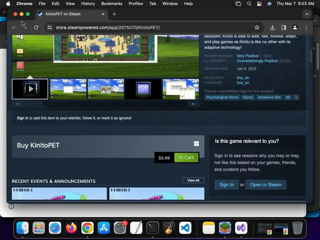Click the Chrome forward arrow
The image size is (320, 240).
tap(25, 27)
